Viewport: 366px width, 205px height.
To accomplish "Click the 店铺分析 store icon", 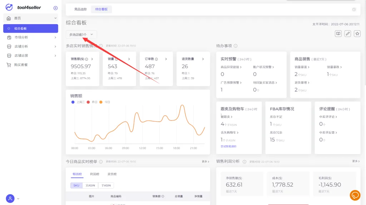I will [9, 47].
